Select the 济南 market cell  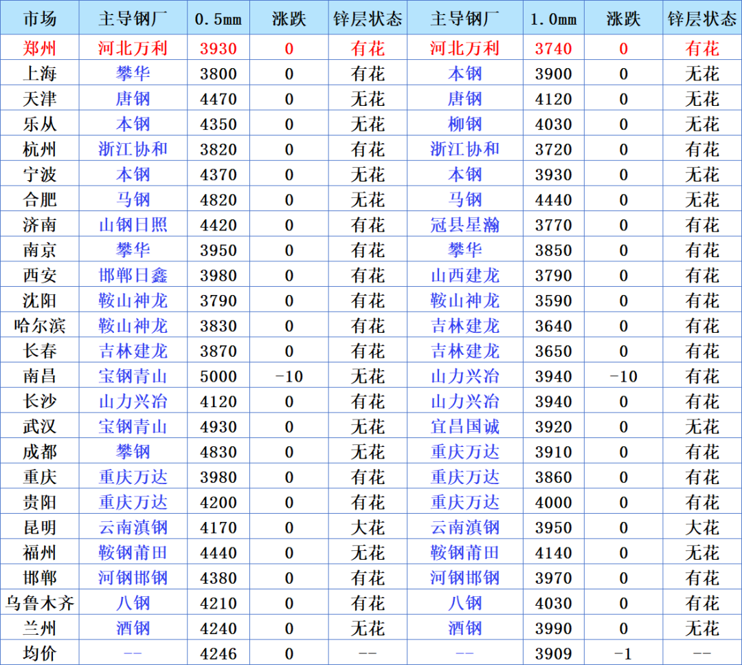(40, 225)
